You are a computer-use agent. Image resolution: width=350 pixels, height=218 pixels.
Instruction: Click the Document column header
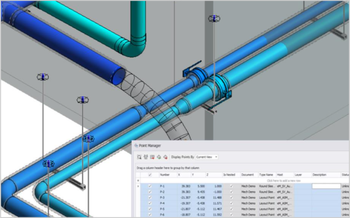point(247,175)
